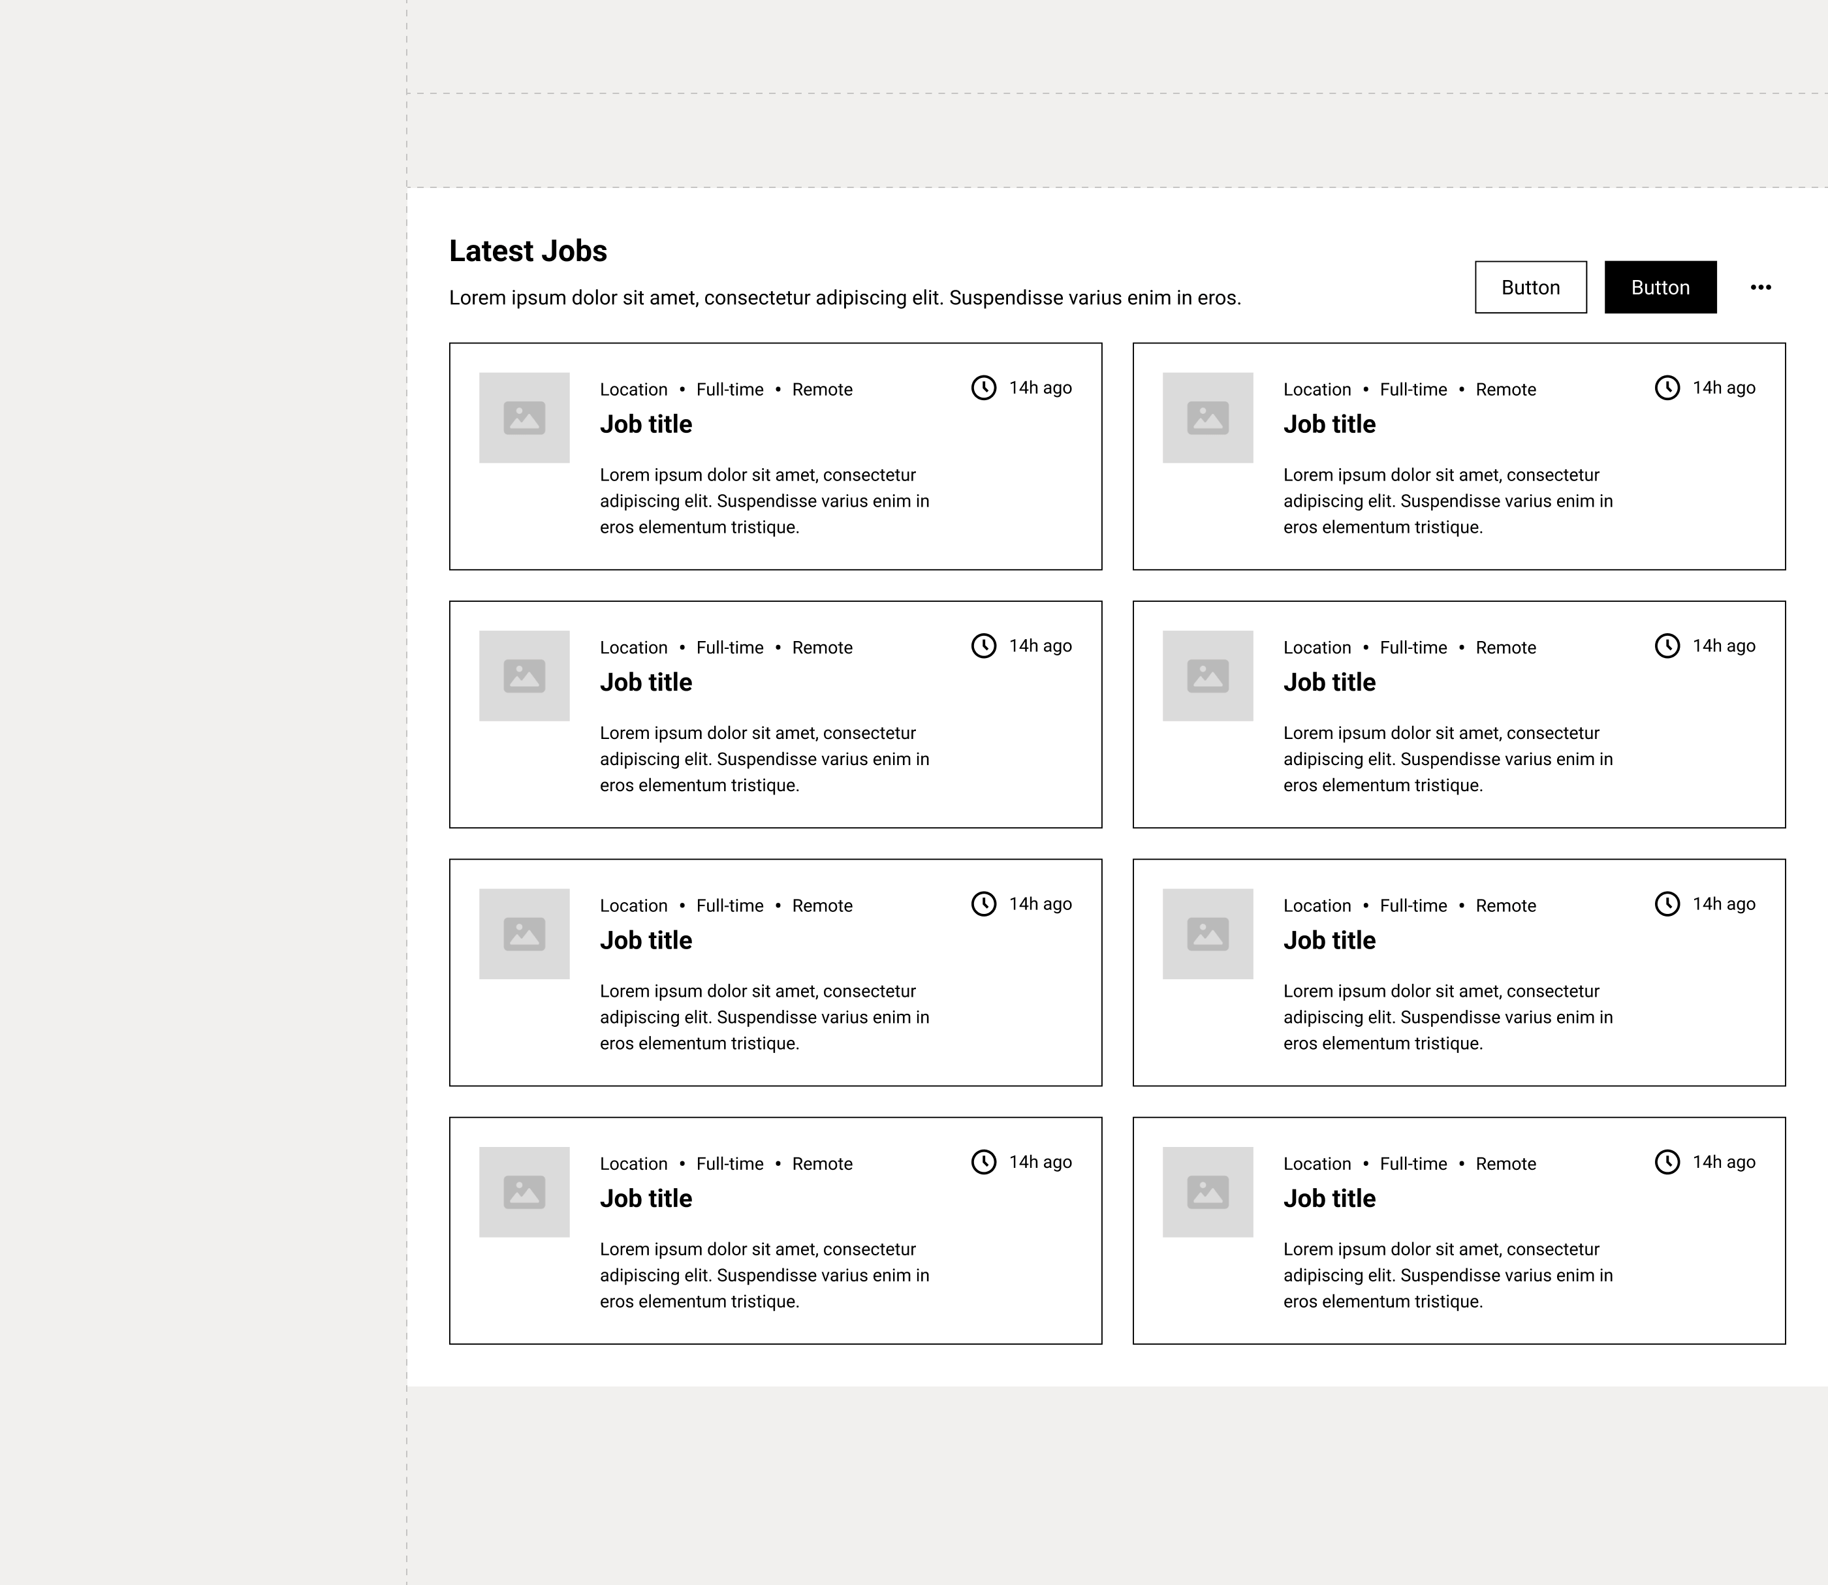
Task: Click clock icon in second right-column job card
Action: pyautogui.click(x=1667, y=646)
